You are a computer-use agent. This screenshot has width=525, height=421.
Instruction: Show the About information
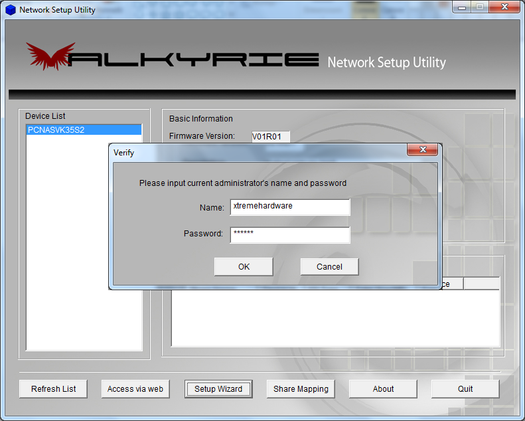[383, 389]
